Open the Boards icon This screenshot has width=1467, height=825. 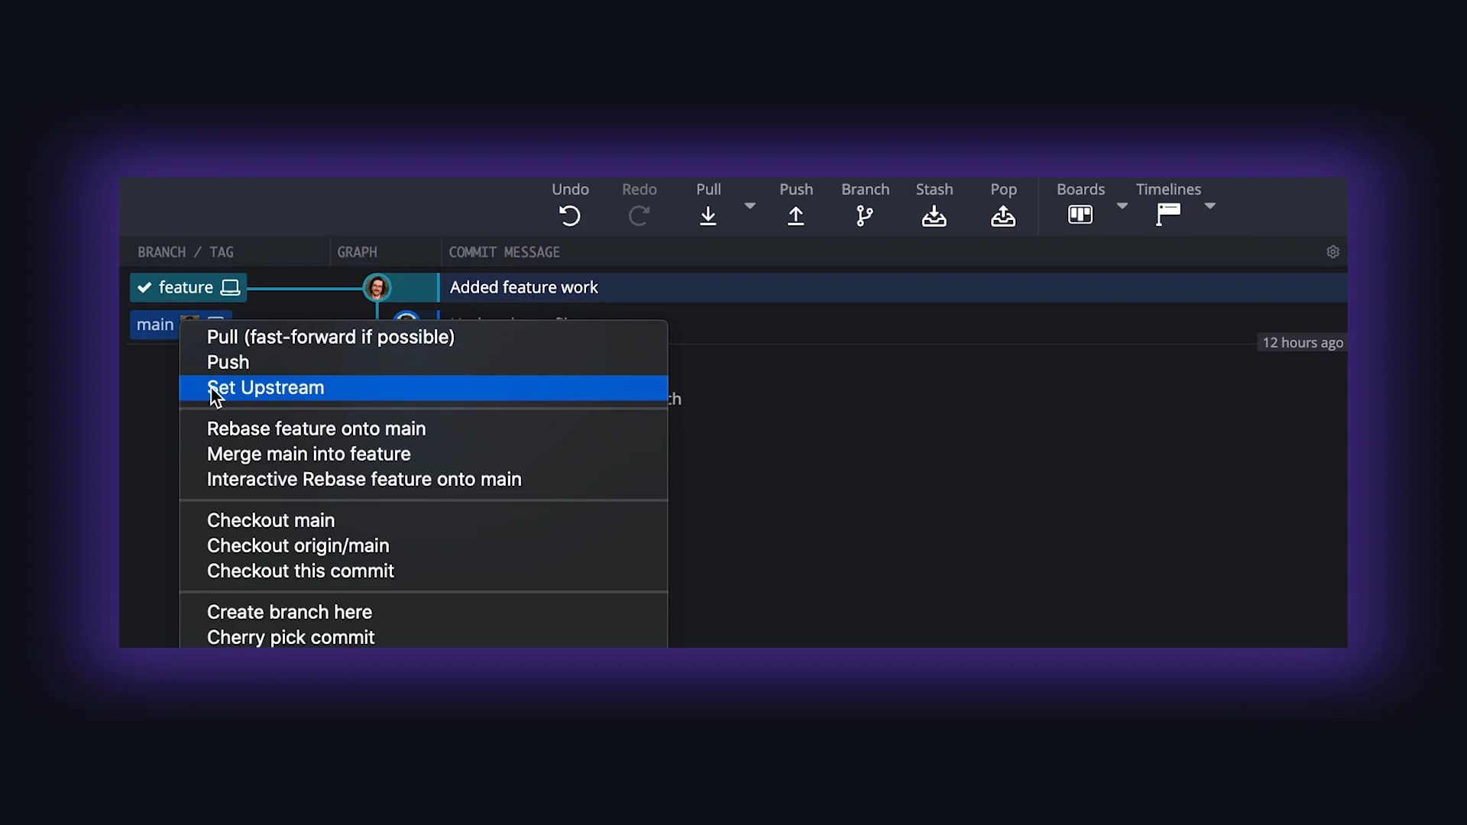pos(1080,215)
